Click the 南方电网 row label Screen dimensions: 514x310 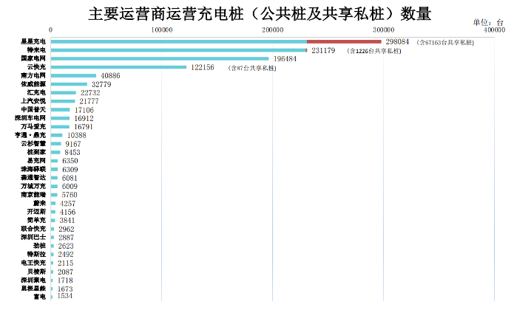tap(33, 75)
